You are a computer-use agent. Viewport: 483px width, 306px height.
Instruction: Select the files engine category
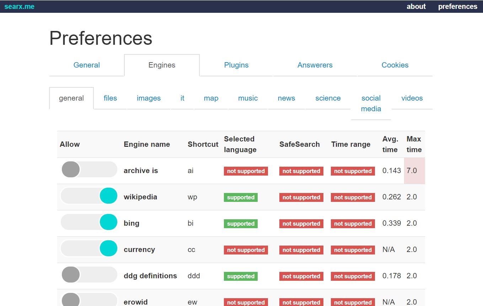(110, 98)
